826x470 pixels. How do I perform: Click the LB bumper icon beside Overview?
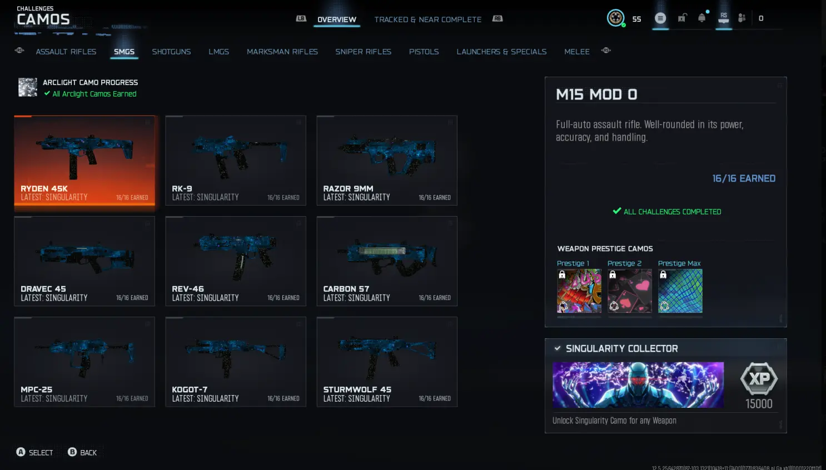(301, 18)
